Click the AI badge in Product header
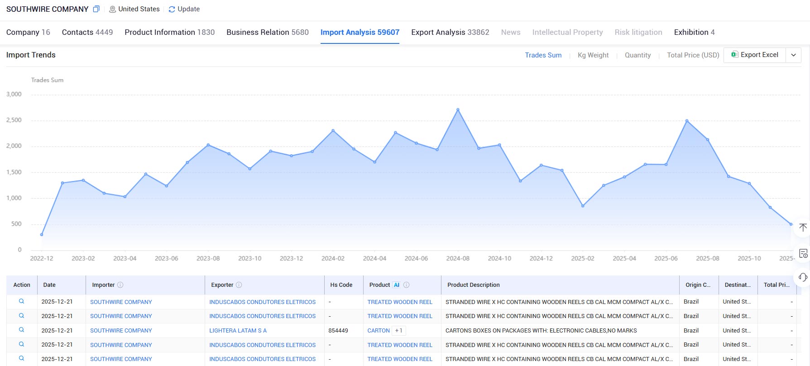 [397, 285]
